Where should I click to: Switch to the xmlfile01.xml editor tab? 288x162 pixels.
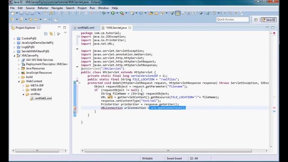tap(85, 28)
